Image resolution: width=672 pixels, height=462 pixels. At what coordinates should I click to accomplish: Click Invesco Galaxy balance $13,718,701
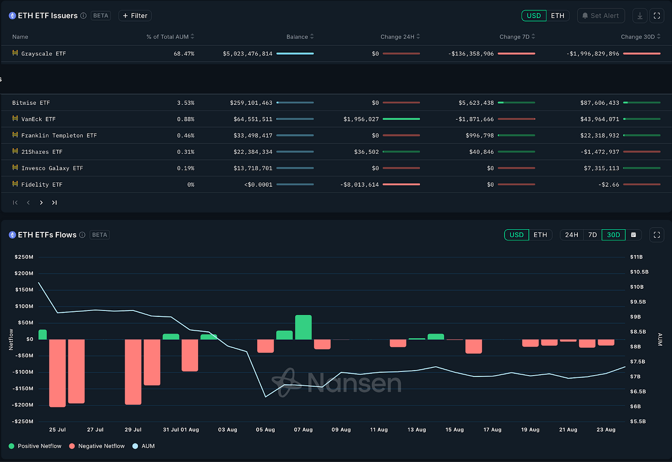[253, 168]
